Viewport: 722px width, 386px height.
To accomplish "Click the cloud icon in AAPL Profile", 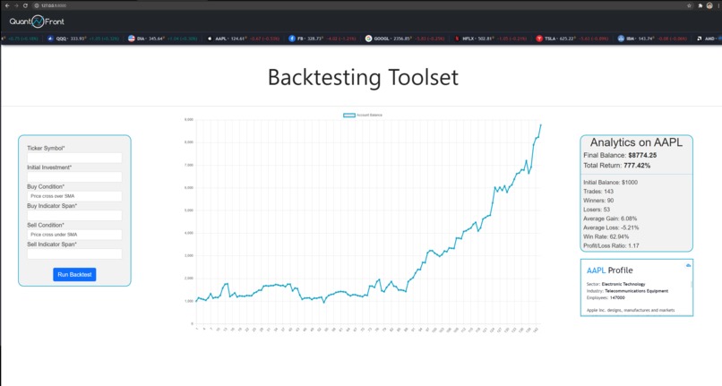I will (688, 265).
